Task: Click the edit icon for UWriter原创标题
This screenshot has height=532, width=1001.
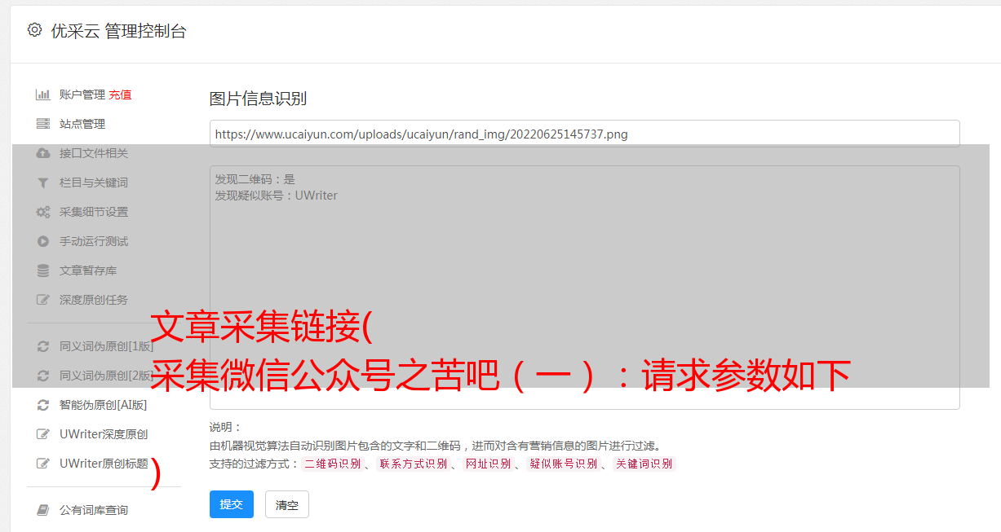Action: (43, 464)
